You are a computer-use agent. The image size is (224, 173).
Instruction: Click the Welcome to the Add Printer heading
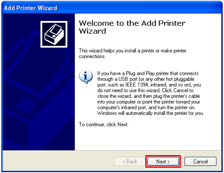(132, 23)
